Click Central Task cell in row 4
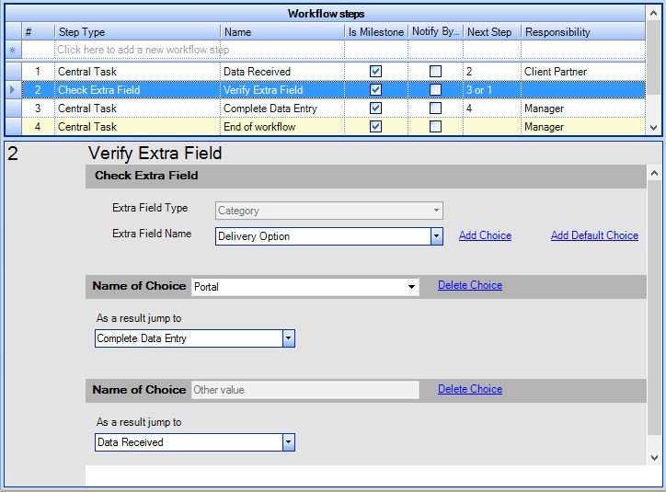This screenshot has width=666, height=492. coord(137,127)
